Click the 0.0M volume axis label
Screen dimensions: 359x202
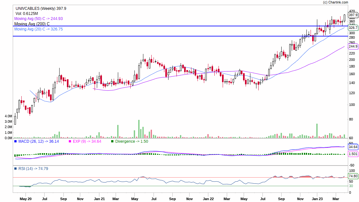(9, 138)
